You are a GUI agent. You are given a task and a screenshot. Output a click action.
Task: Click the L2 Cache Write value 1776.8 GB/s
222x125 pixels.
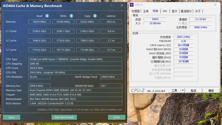[63, 41]
